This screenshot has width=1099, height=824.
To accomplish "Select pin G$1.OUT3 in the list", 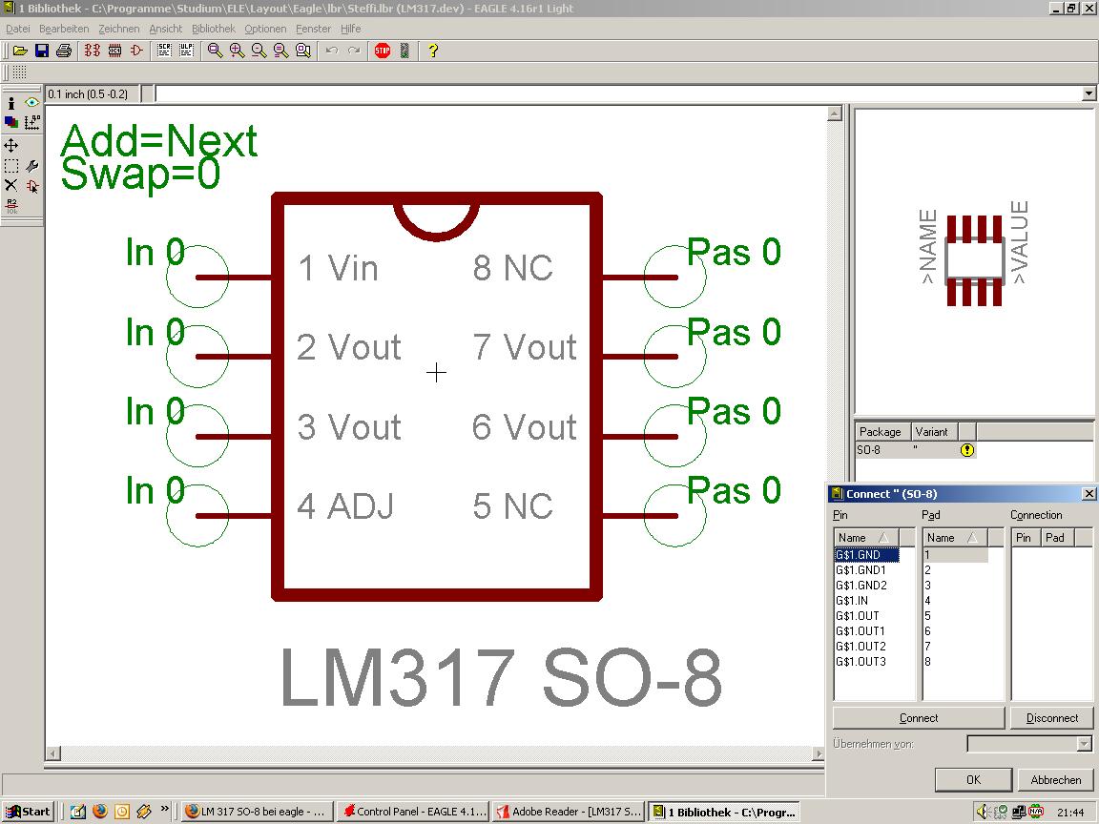I will coord(861,662).
